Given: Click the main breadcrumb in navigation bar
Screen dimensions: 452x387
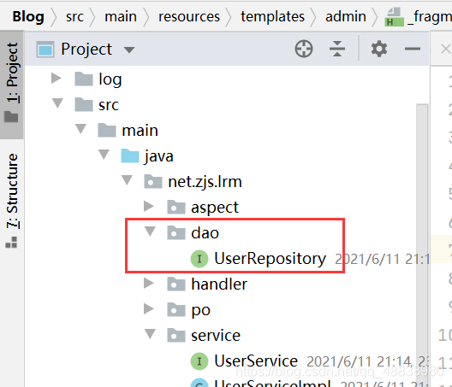Looking at the screenshot, I should point(121,16).
